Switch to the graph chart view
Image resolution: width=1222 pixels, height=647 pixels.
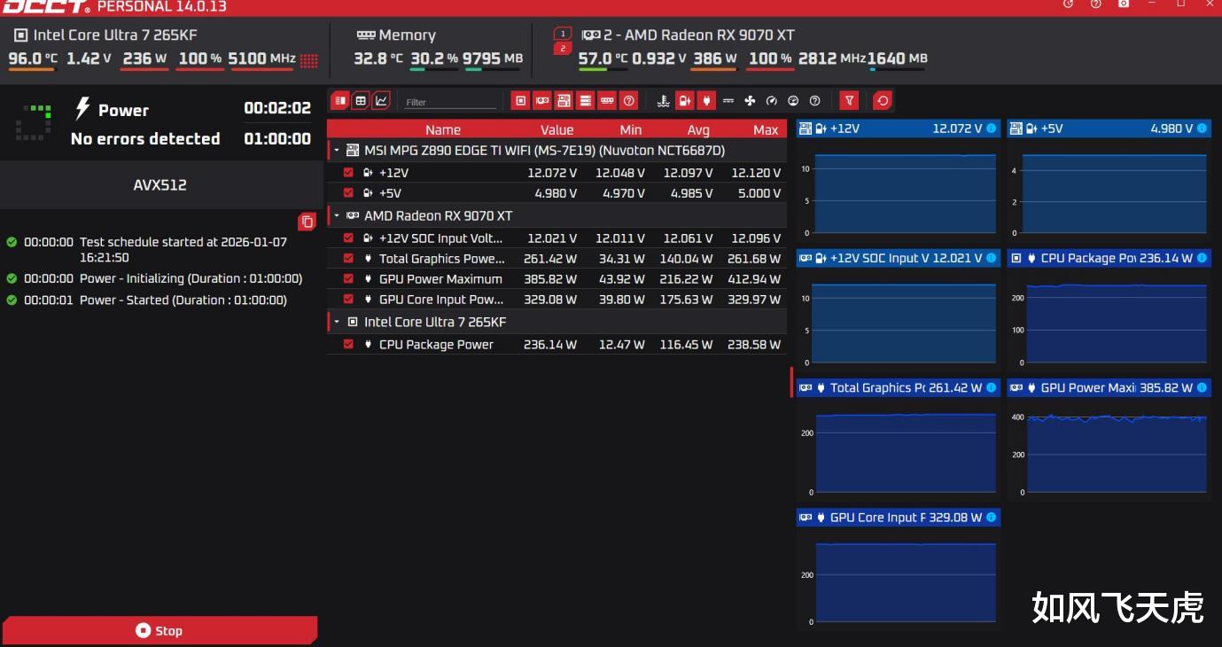tap(381, 101)
